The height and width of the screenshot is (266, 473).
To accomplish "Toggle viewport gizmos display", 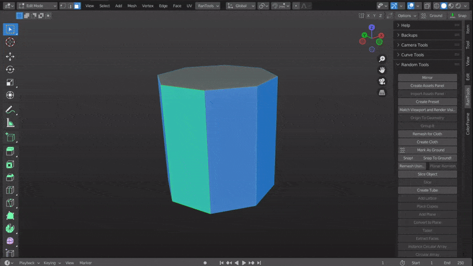I will click(394, 6).
